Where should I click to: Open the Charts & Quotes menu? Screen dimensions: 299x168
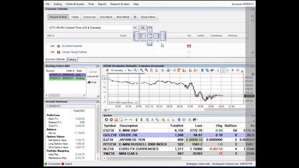point(75,4)
